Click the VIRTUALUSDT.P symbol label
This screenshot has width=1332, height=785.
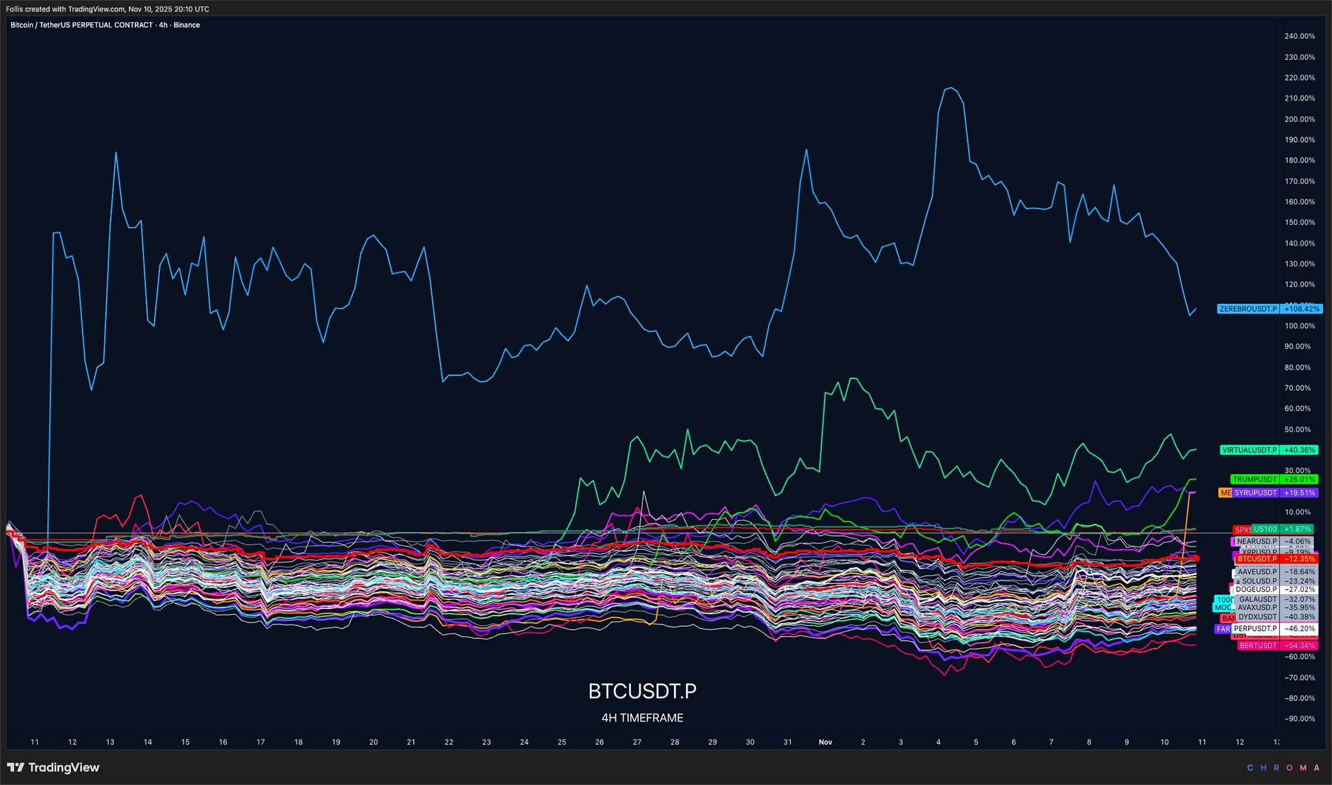(x=1249, y=450)
